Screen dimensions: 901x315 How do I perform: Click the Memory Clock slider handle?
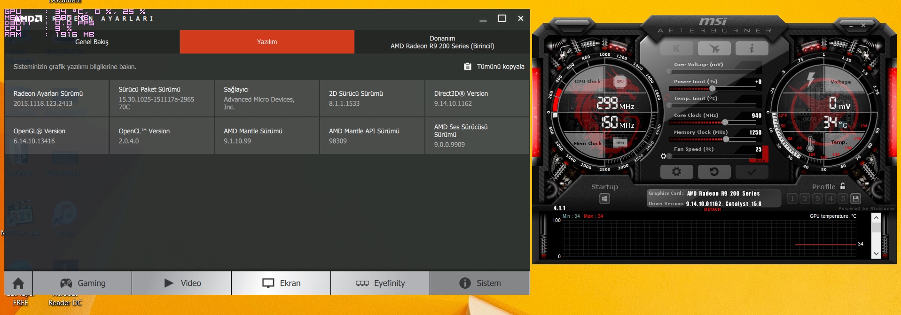tap(726, 139)
